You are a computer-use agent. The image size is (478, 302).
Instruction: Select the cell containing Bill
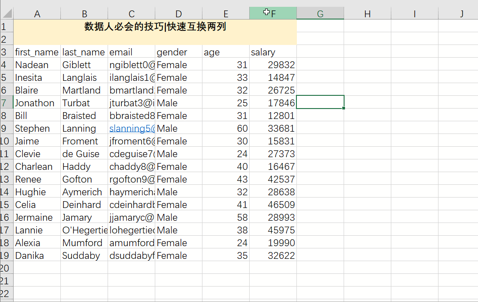(x=37, y=116)
